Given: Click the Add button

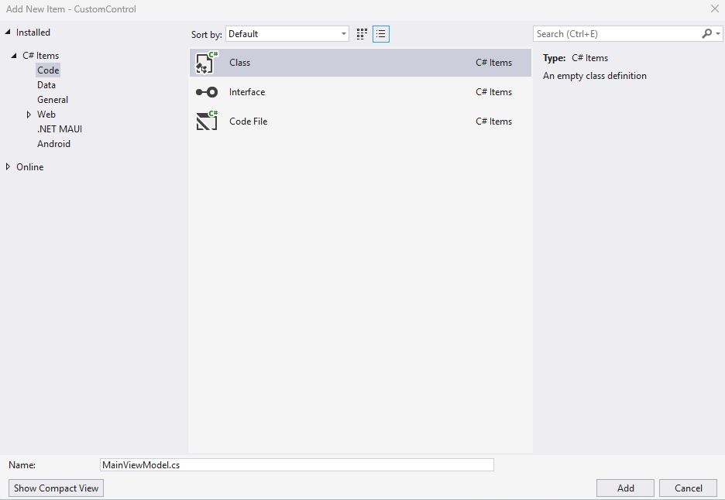Looking at the screenshot, I should coord(624,488).
